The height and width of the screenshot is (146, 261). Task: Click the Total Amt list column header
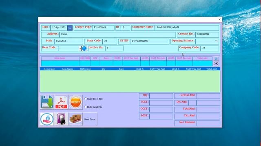pos(212,69)
